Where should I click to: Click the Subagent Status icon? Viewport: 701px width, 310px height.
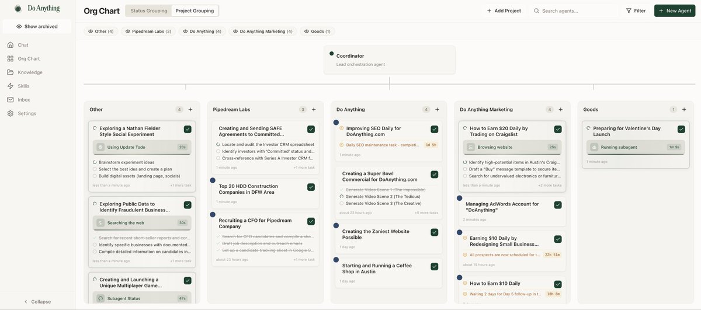pos(100,298)
